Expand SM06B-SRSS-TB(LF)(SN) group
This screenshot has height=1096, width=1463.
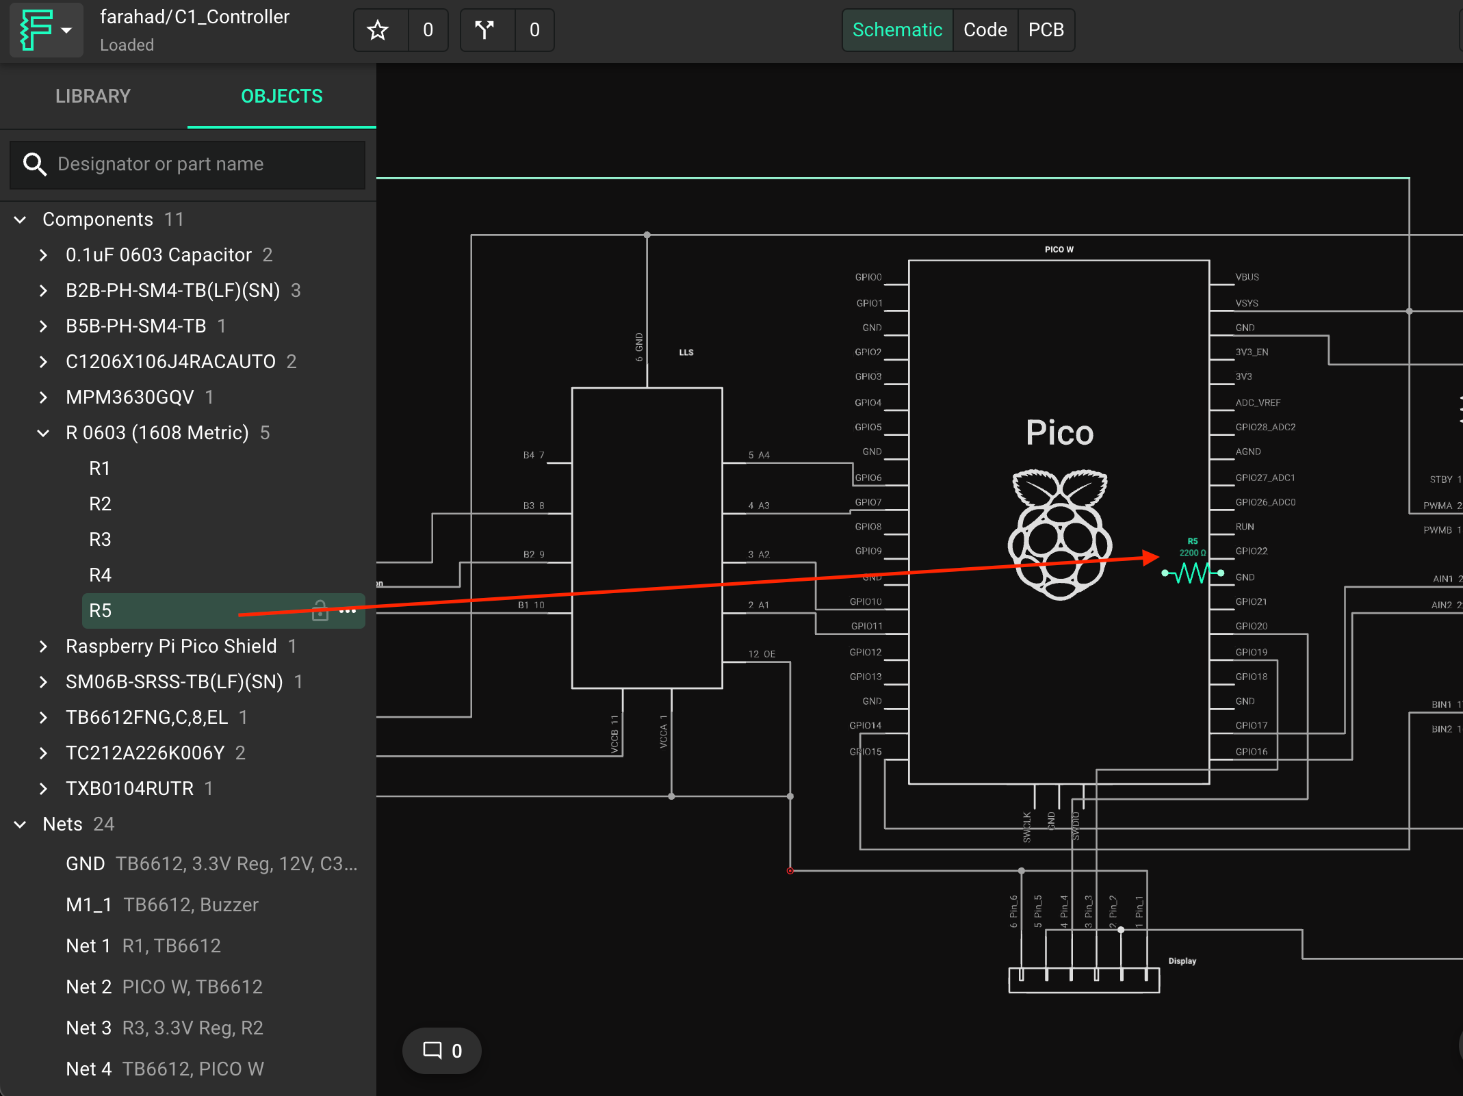pyautogui.click(x=44, y=682)
